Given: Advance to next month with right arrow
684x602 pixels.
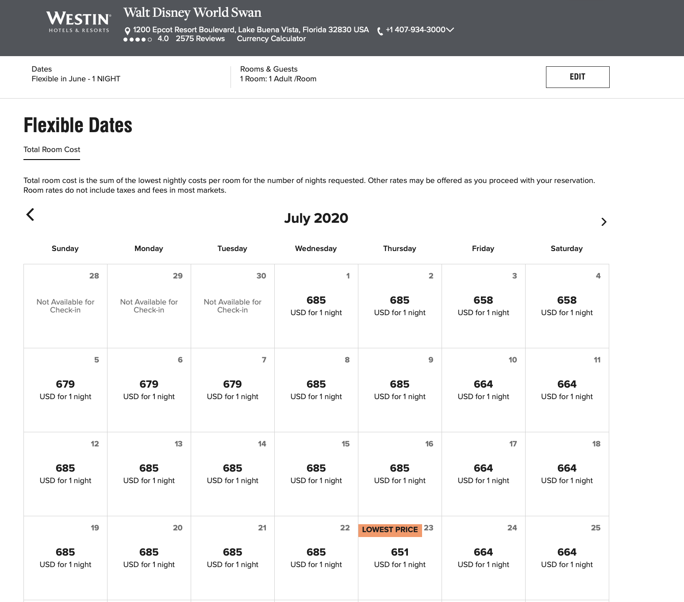Looking at the screenshot, I should point(603,222).
